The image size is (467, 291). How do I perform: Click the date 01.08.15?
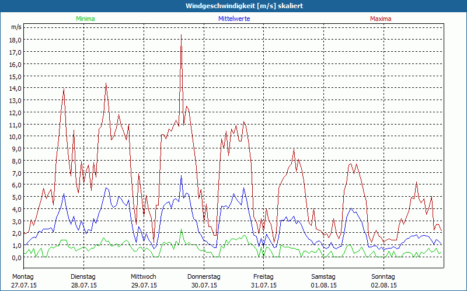[x=324, y=285]
